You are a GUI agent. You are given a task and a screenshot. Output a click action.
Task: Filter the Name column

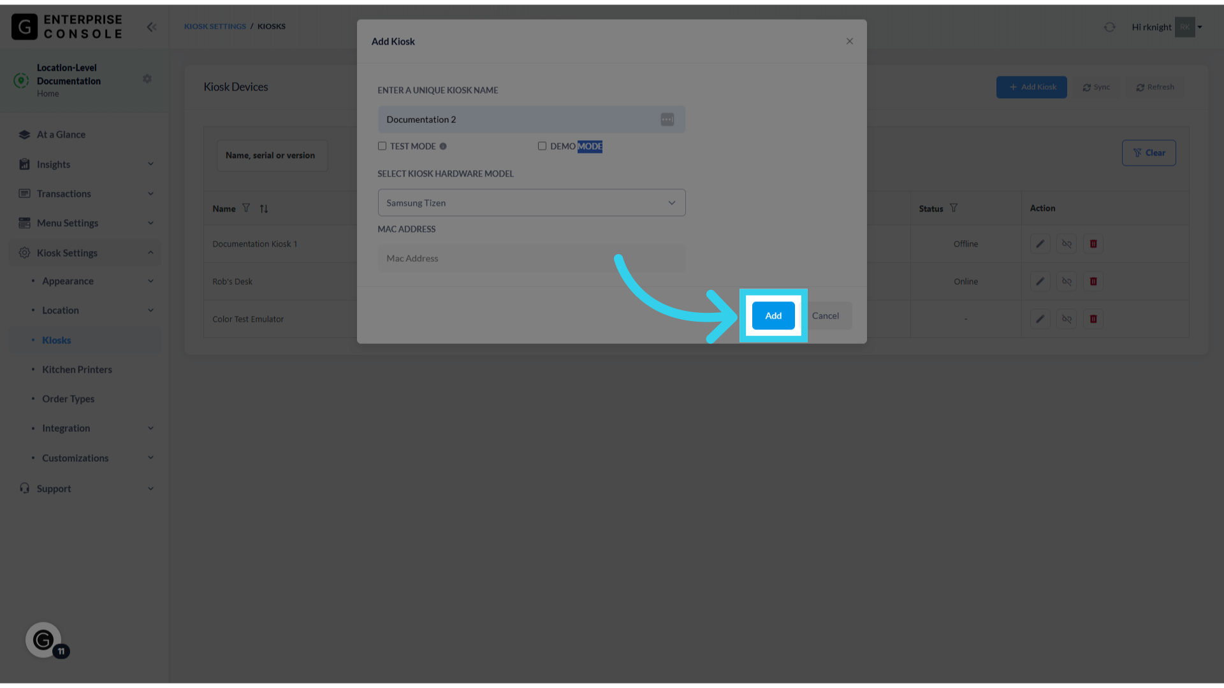click(x=246, y=208)
